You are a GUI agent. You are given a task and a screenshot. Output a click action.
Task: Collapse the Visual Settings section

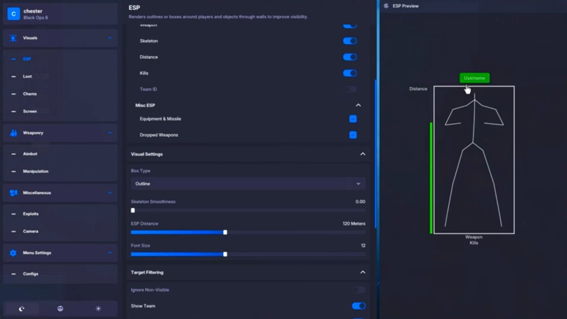coord(362,154)
